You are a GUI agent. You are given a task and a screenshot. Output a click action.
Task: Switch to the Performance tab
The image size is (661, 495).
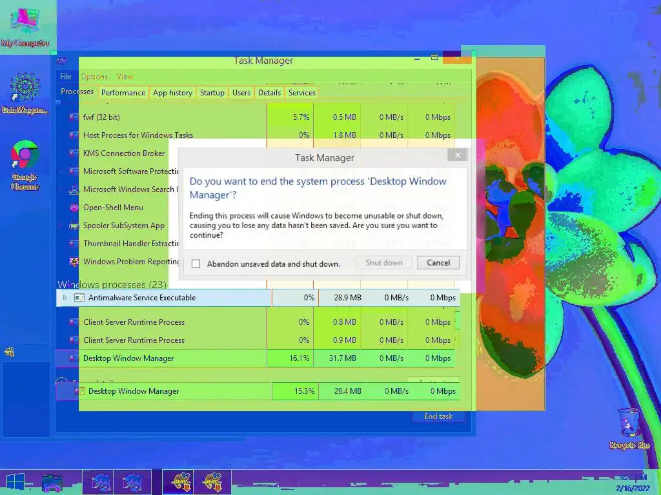point(123,93)
